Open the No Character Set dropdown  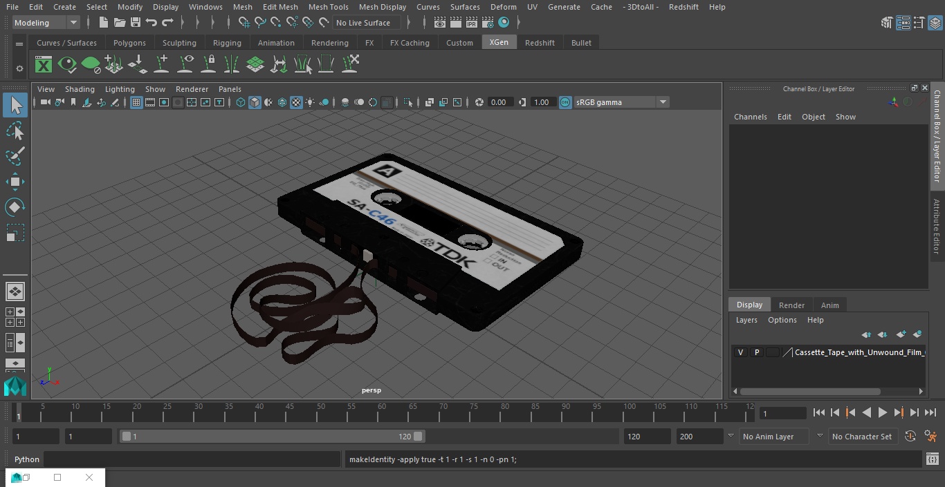click(862, 437)
